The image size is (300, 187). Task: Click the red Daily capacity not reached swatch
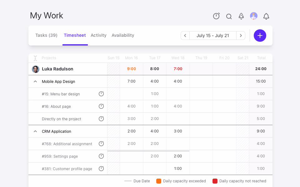click(215, 181)
